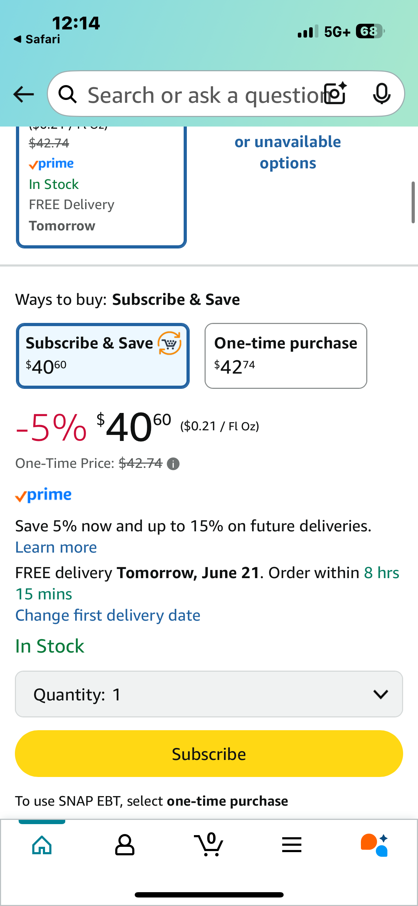Change first delivery date link

click(108, 615)
